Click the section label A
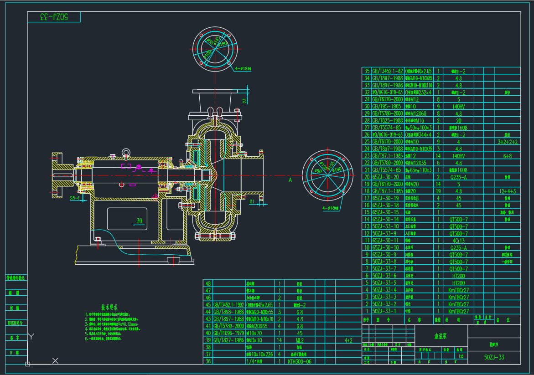The image size is (534, 375). 290,180
